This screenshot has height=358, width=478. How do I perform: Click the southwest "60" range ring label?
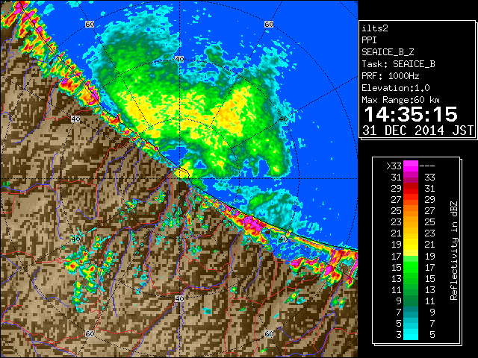[90, 333]
